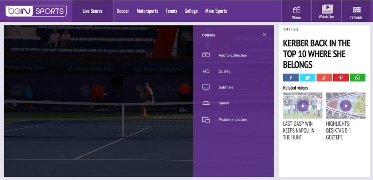Click the beIN SPORTS logo
This screenshot has width=373, height=180.
[36, 11]
